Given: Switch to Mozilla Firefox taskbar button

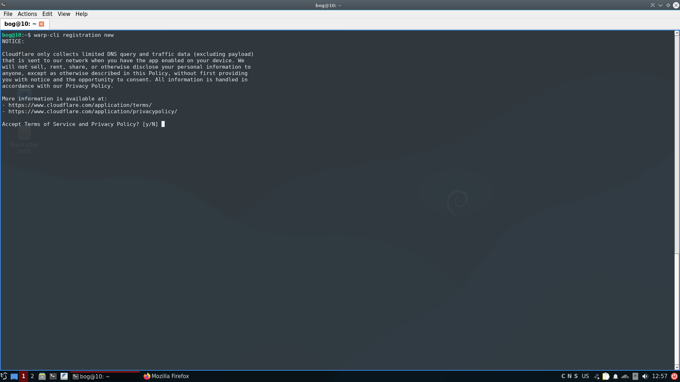Looking at the screenshot, I should click(x=166, y=376).
